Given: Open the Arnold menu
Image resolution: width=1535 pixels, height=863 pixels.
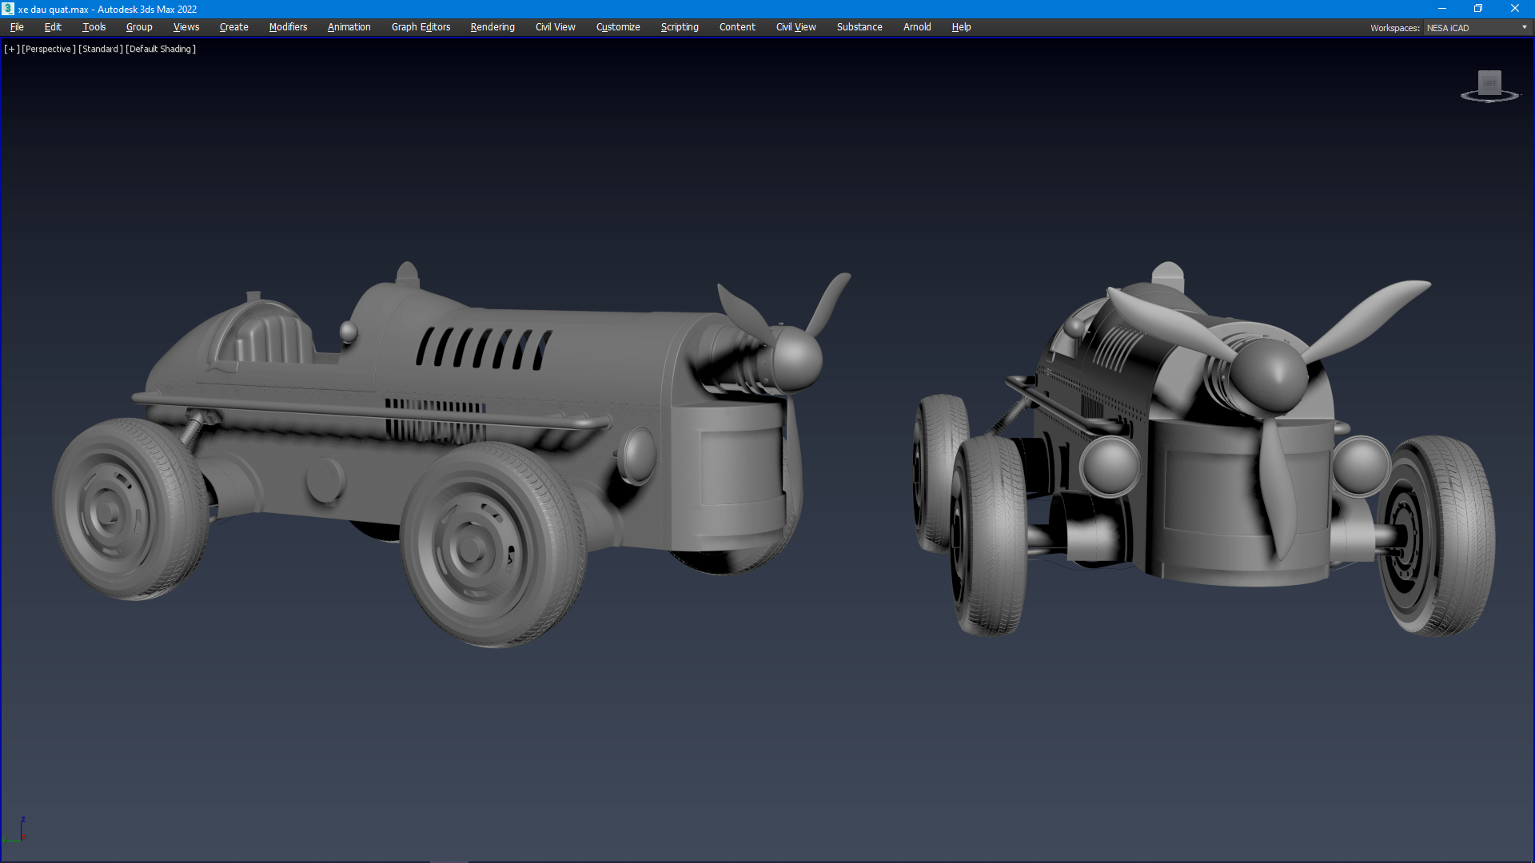Looking at the screenshot, I should pyautogui.click(x=917, y=27).
